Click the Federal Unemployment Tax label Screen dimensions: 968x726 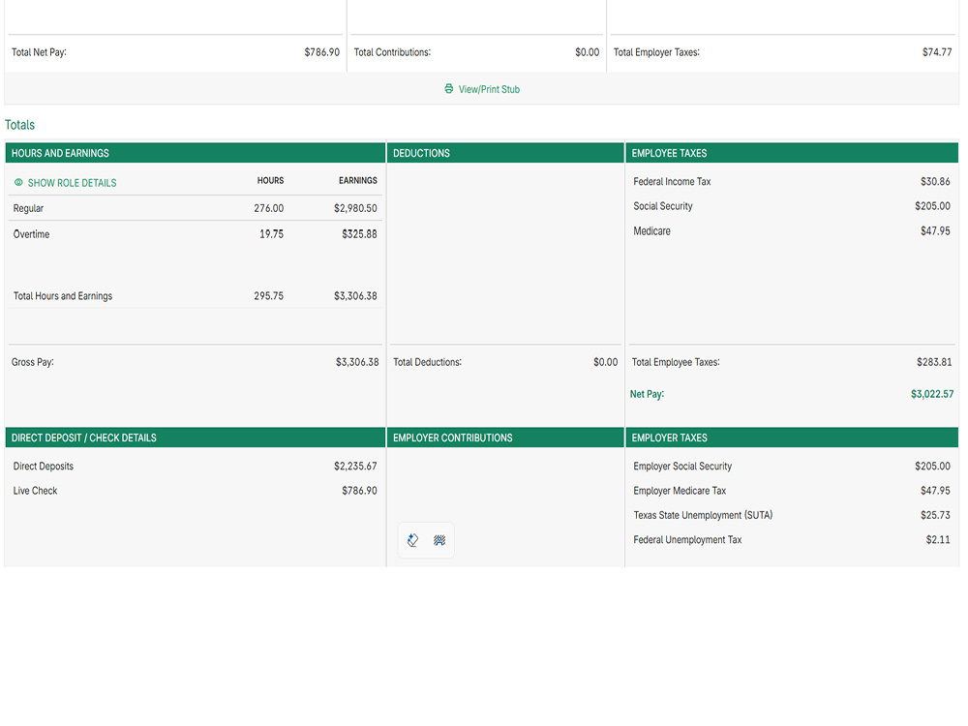(687, 540)
